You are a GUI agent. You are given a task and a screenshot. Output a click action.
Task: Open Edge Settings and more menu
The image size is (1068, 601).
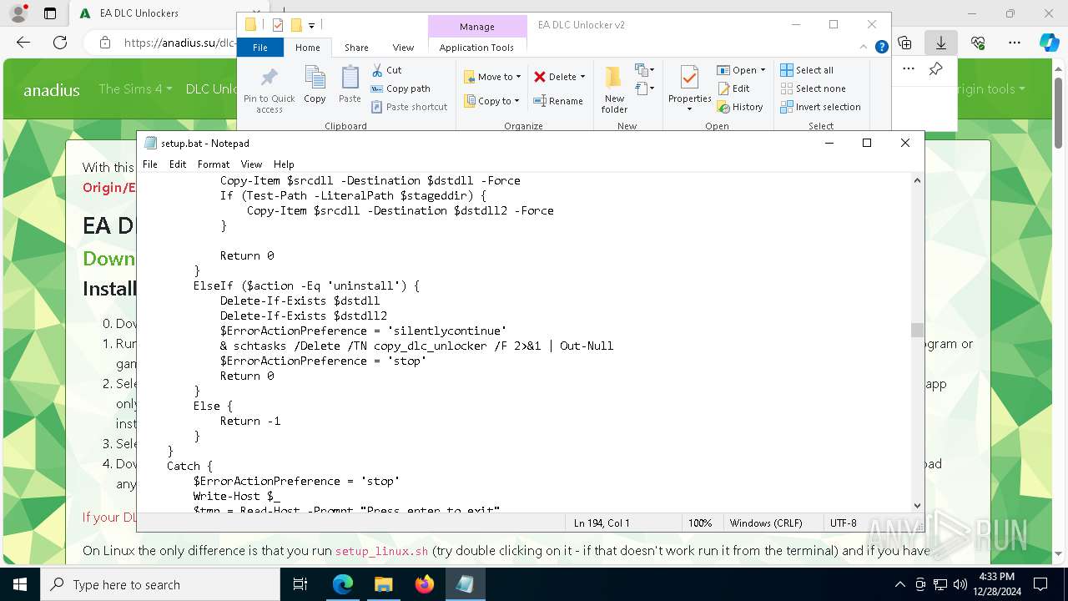1015,43
